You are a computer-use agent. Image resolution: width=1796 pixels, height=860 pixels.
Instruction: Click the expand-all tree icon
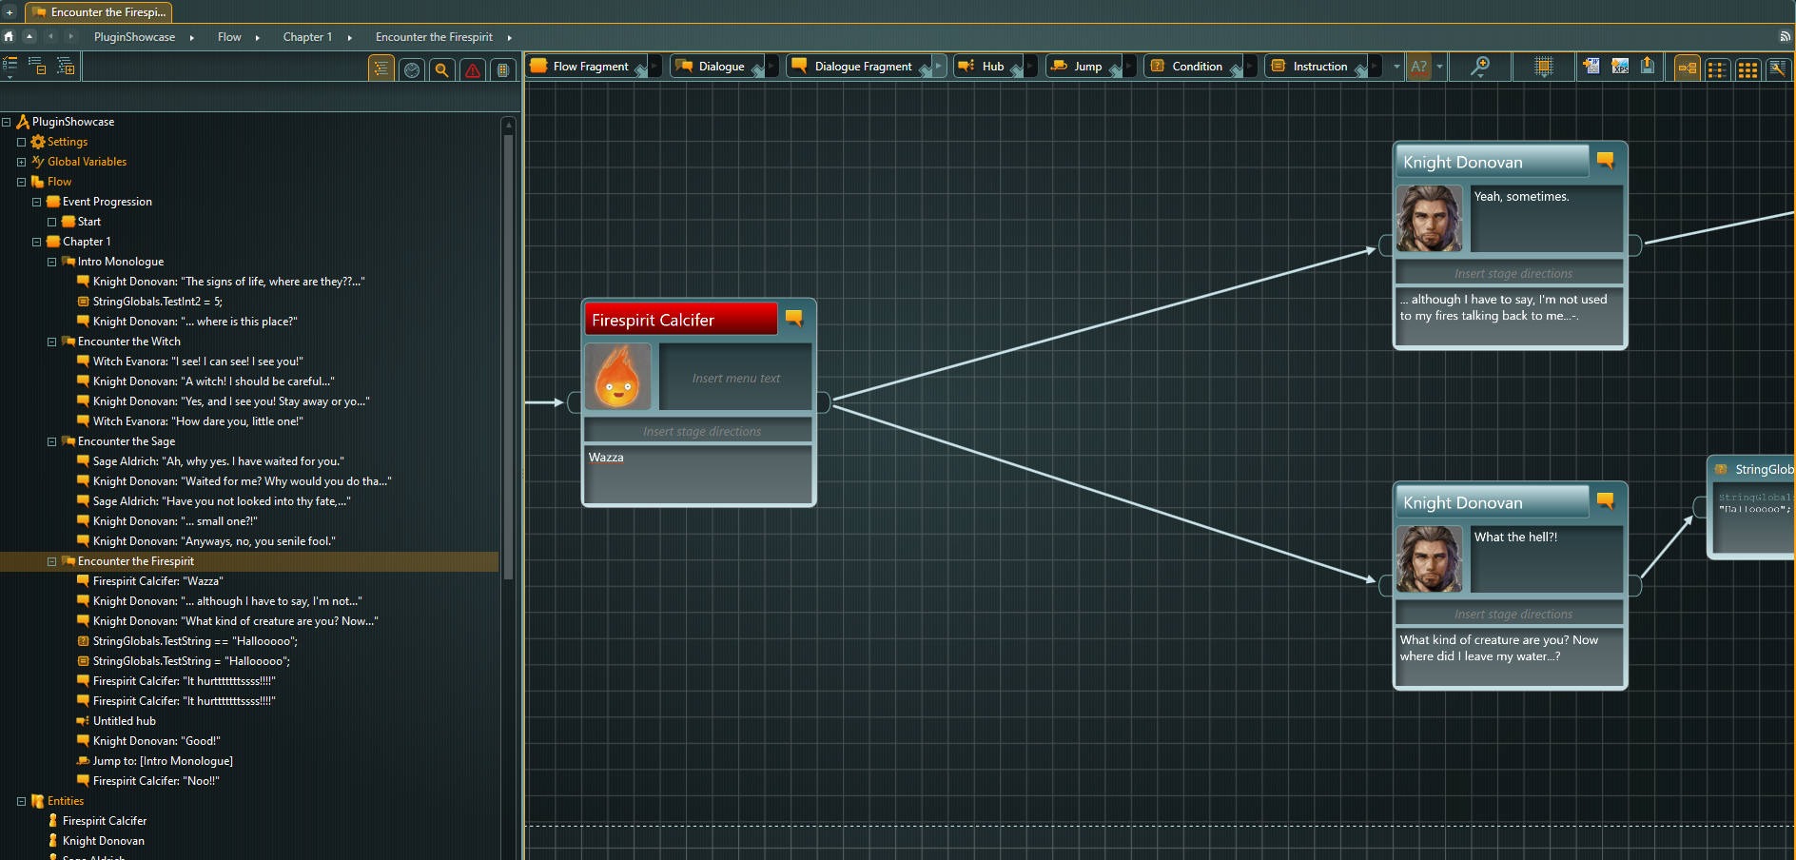(66, 66)
